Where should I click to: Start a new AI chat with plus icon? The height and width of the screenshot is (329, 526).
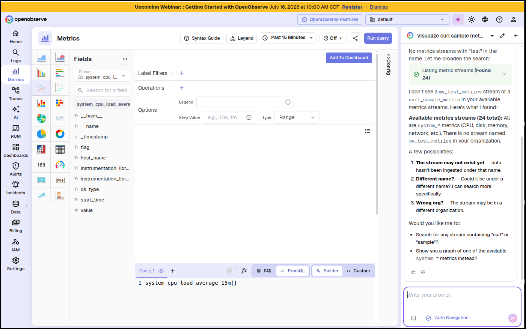[516, 36]
